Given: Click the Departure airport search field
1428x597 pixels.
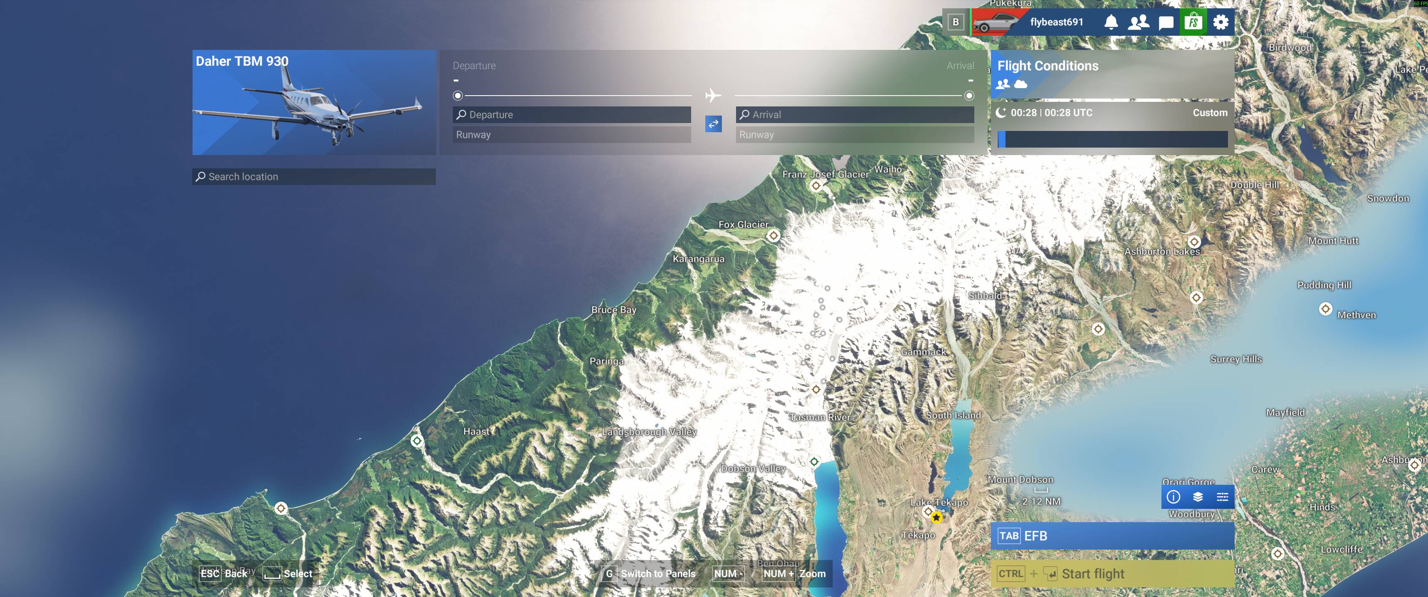Looking at the screenshot, I should click(x=571, y=115).
